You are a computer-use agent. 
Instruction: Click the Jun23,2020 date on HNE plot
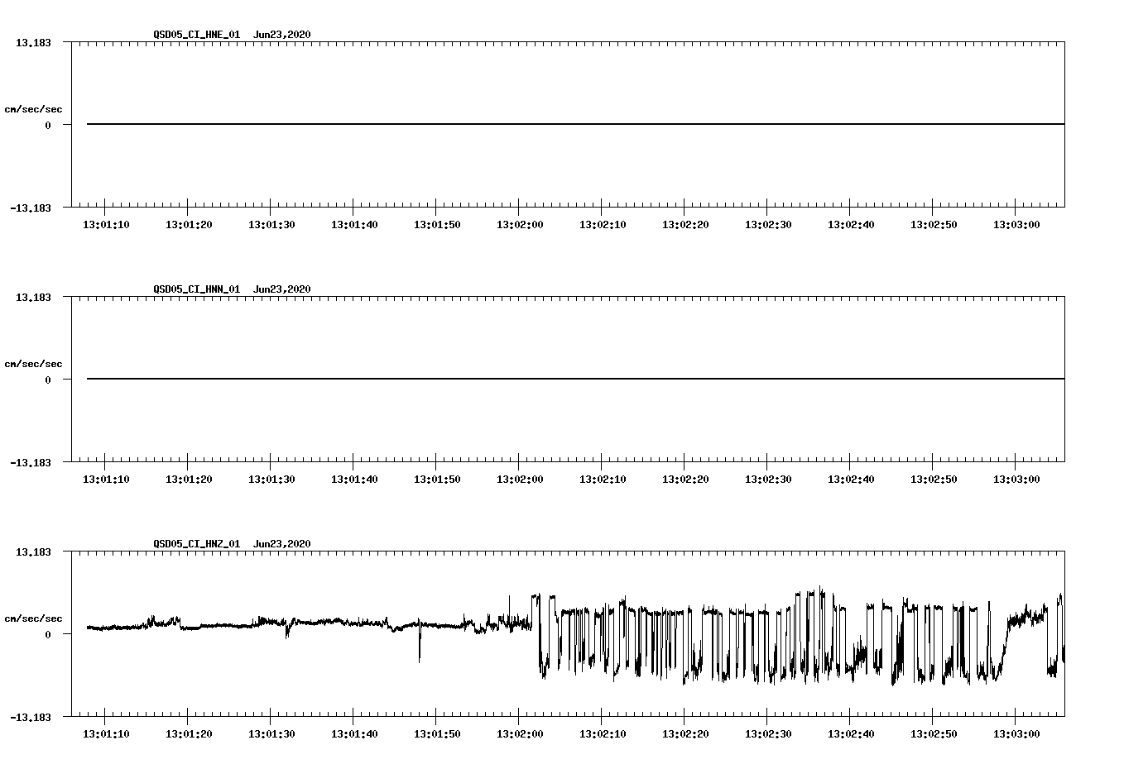click(x=282, y=35)
